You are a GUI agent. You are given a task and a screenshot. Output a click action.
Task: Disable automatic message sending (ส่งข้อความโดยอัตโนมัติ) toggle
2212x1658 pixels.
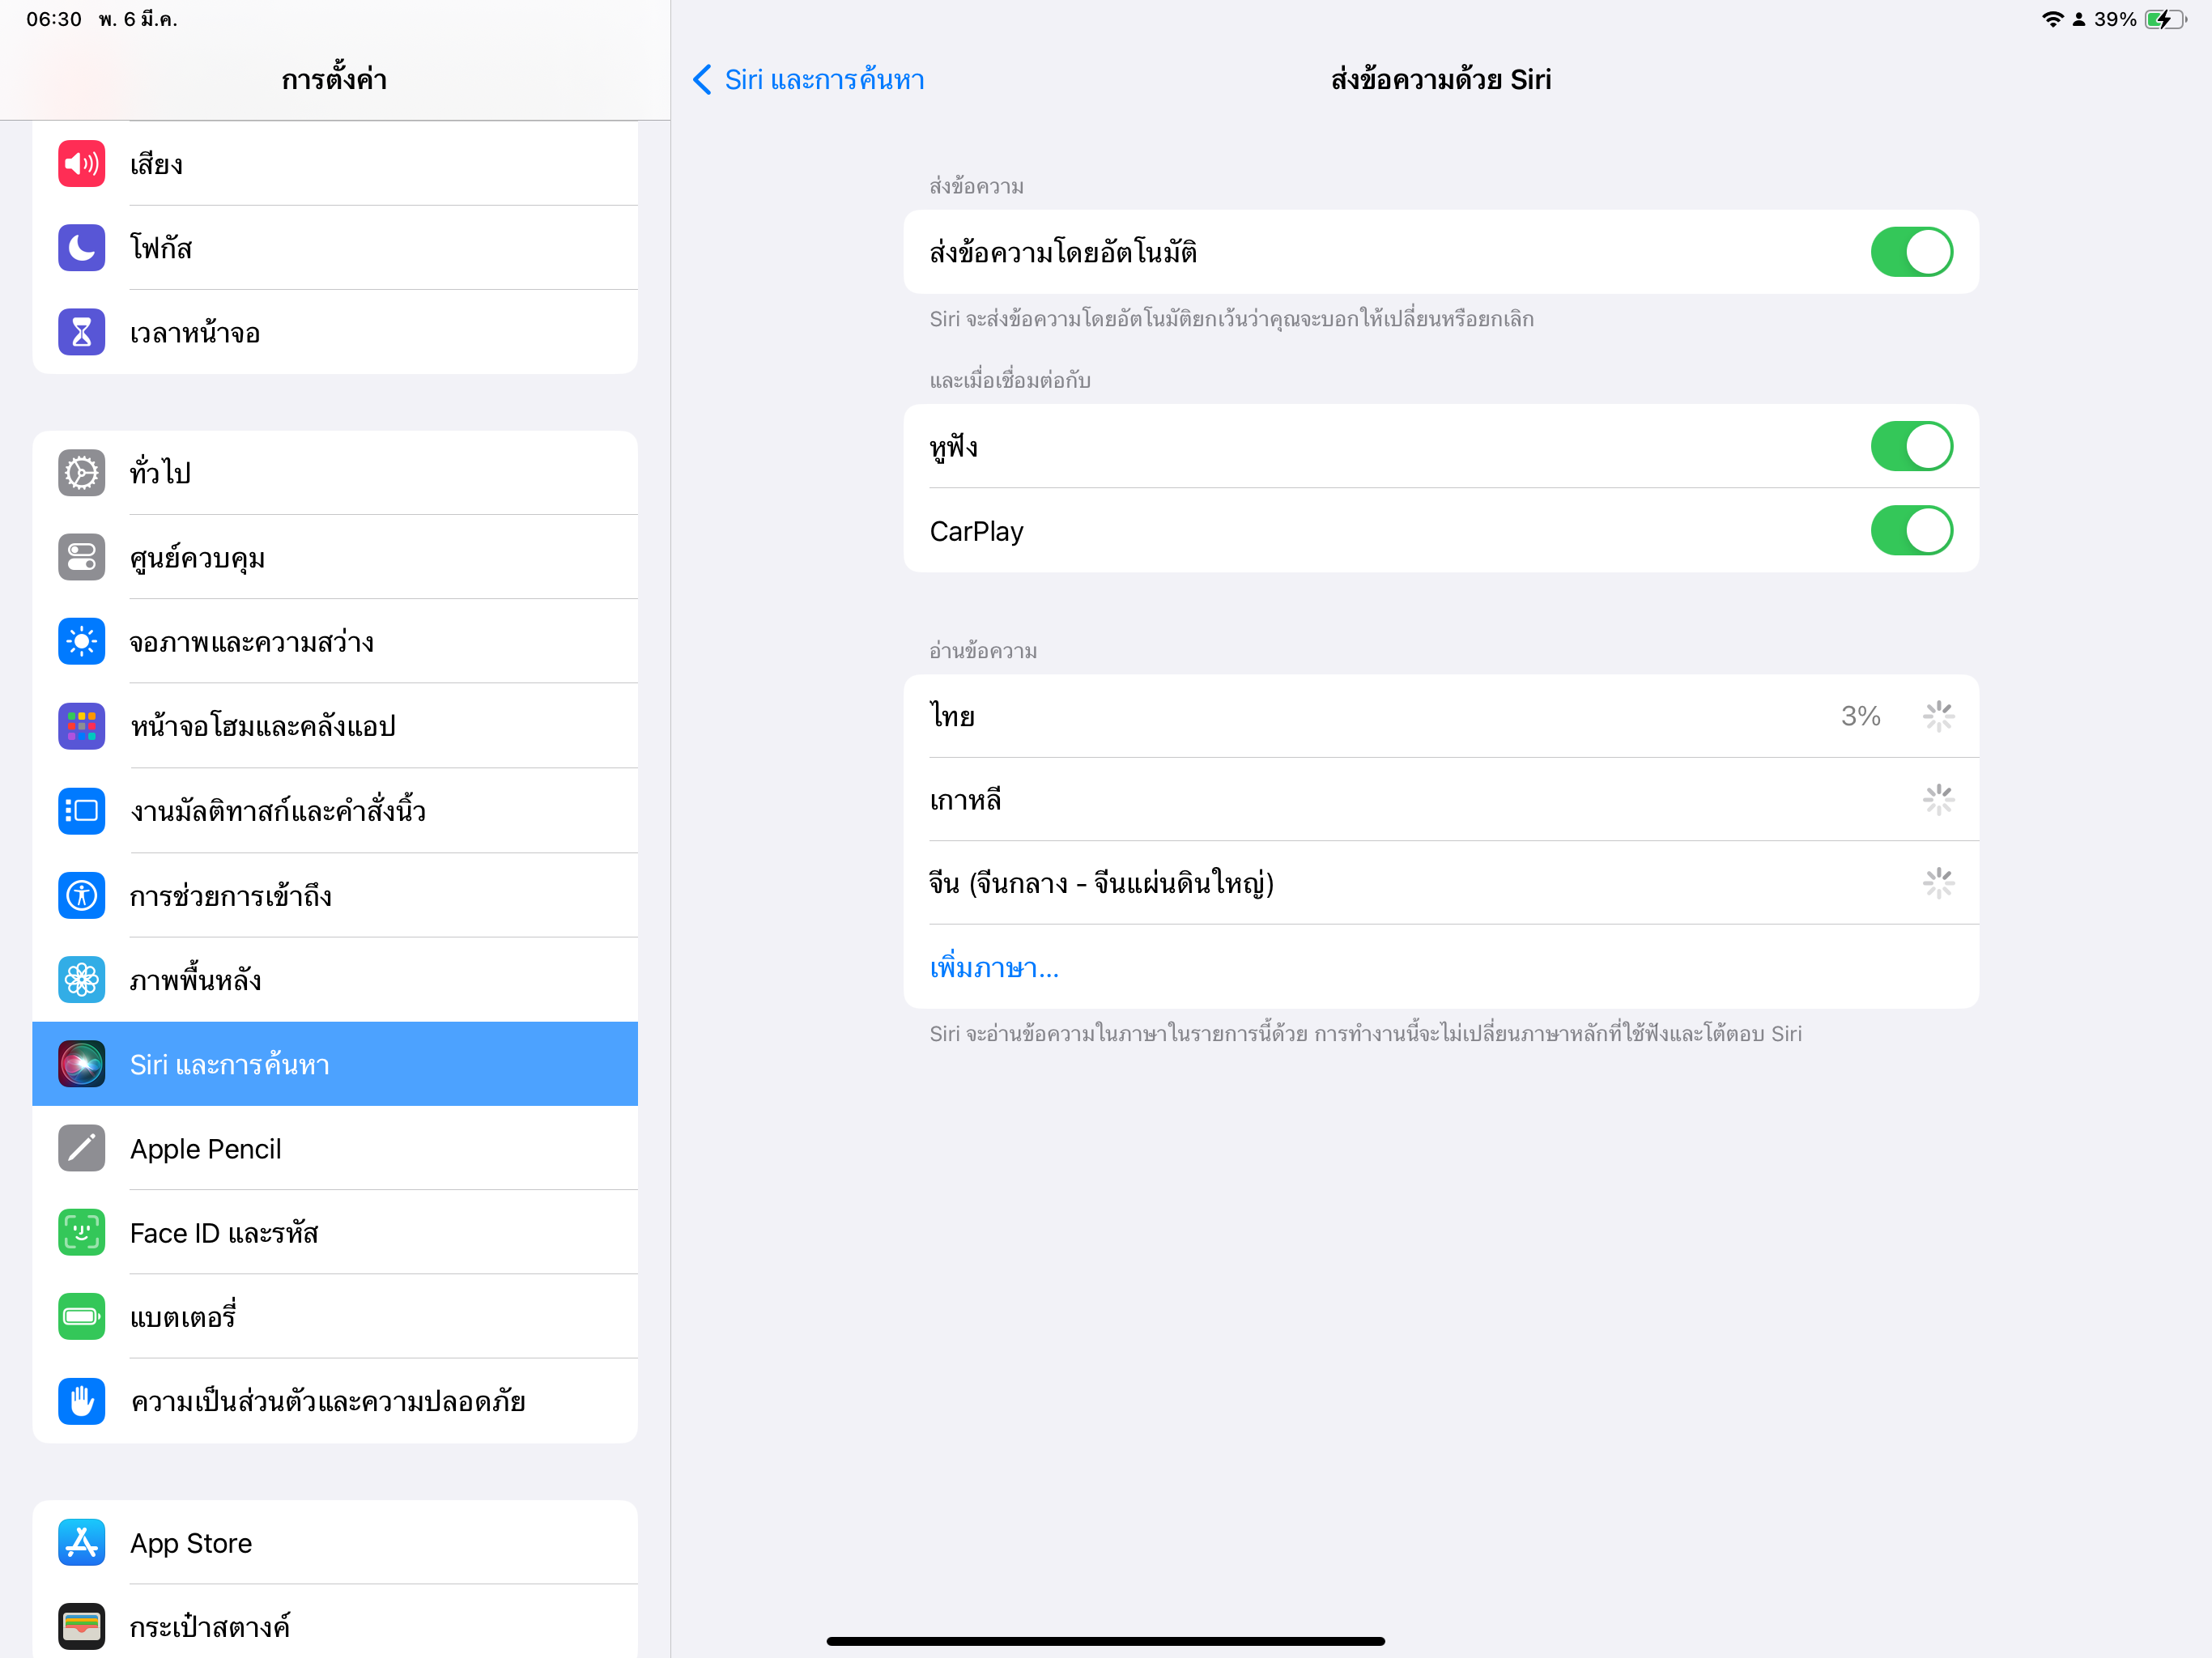(1910, 252)
